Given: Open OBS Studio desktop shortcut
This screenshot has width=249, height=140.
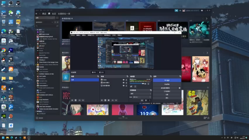Looking at the screenshot, I should (x=11, y=4).
